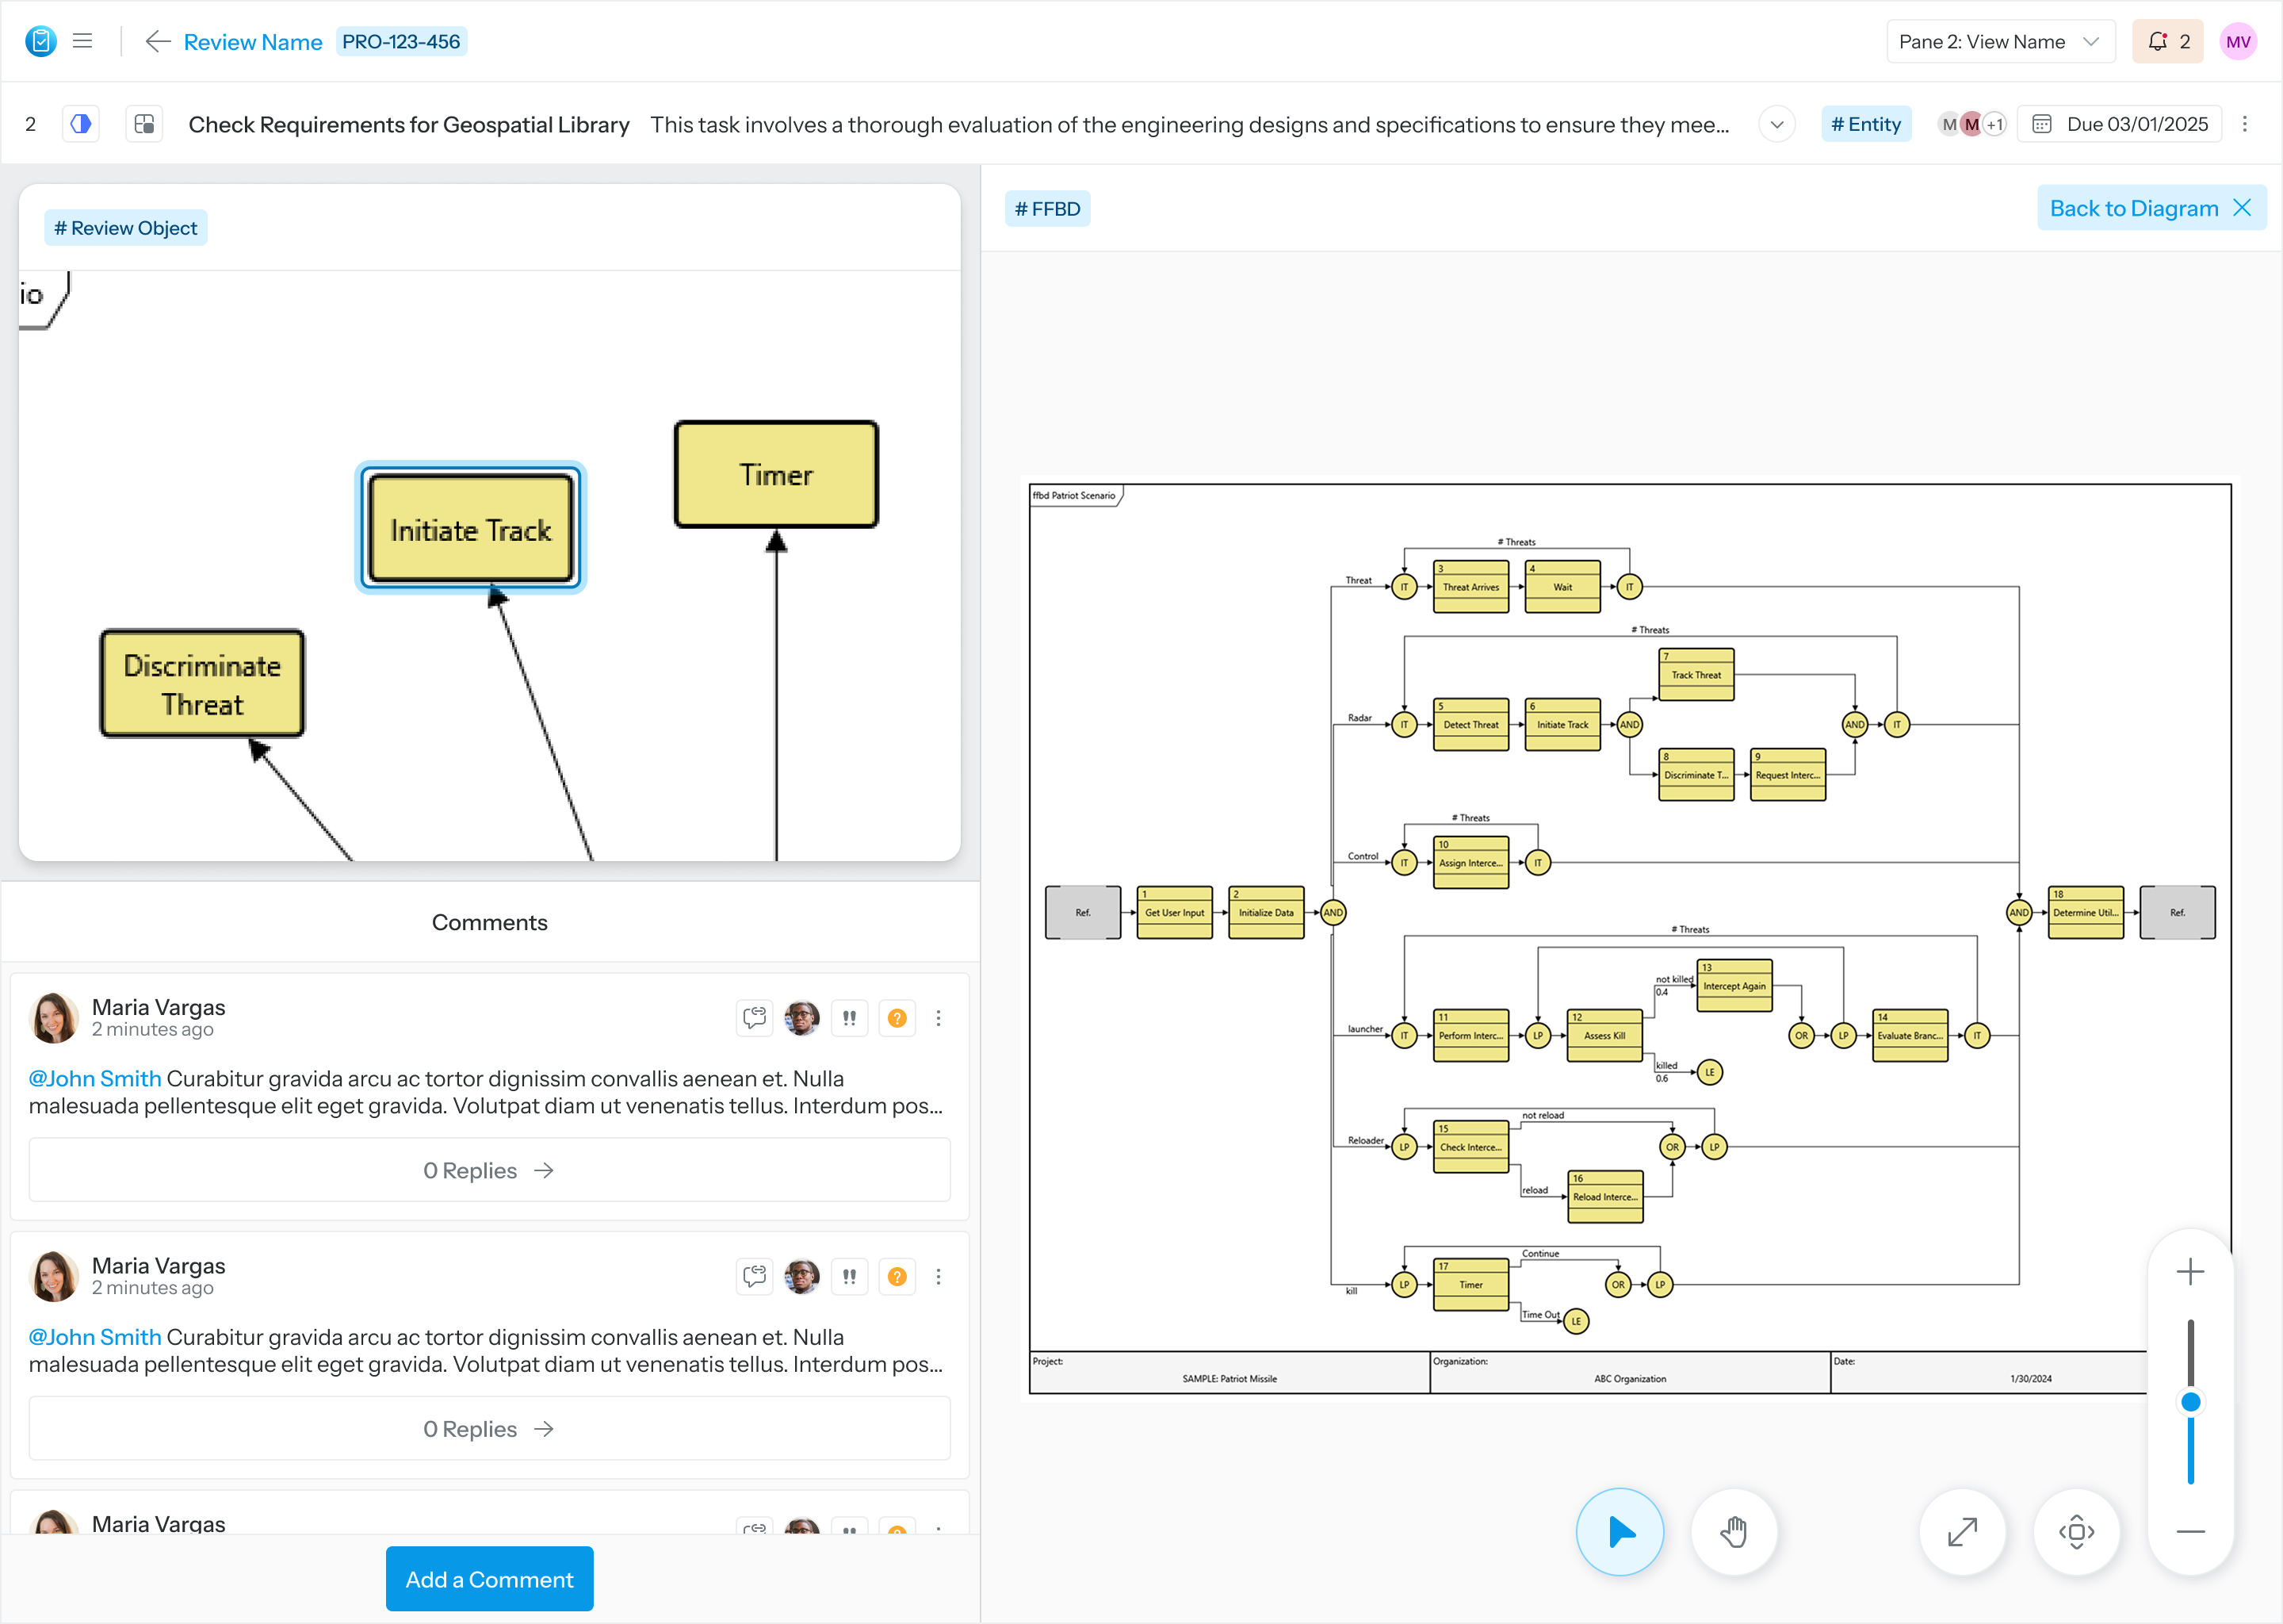Toggle the half-circle contrast icon next to task number 2
The height and width of the screenshot is (1624, 2283).
[x=80, y=123]
